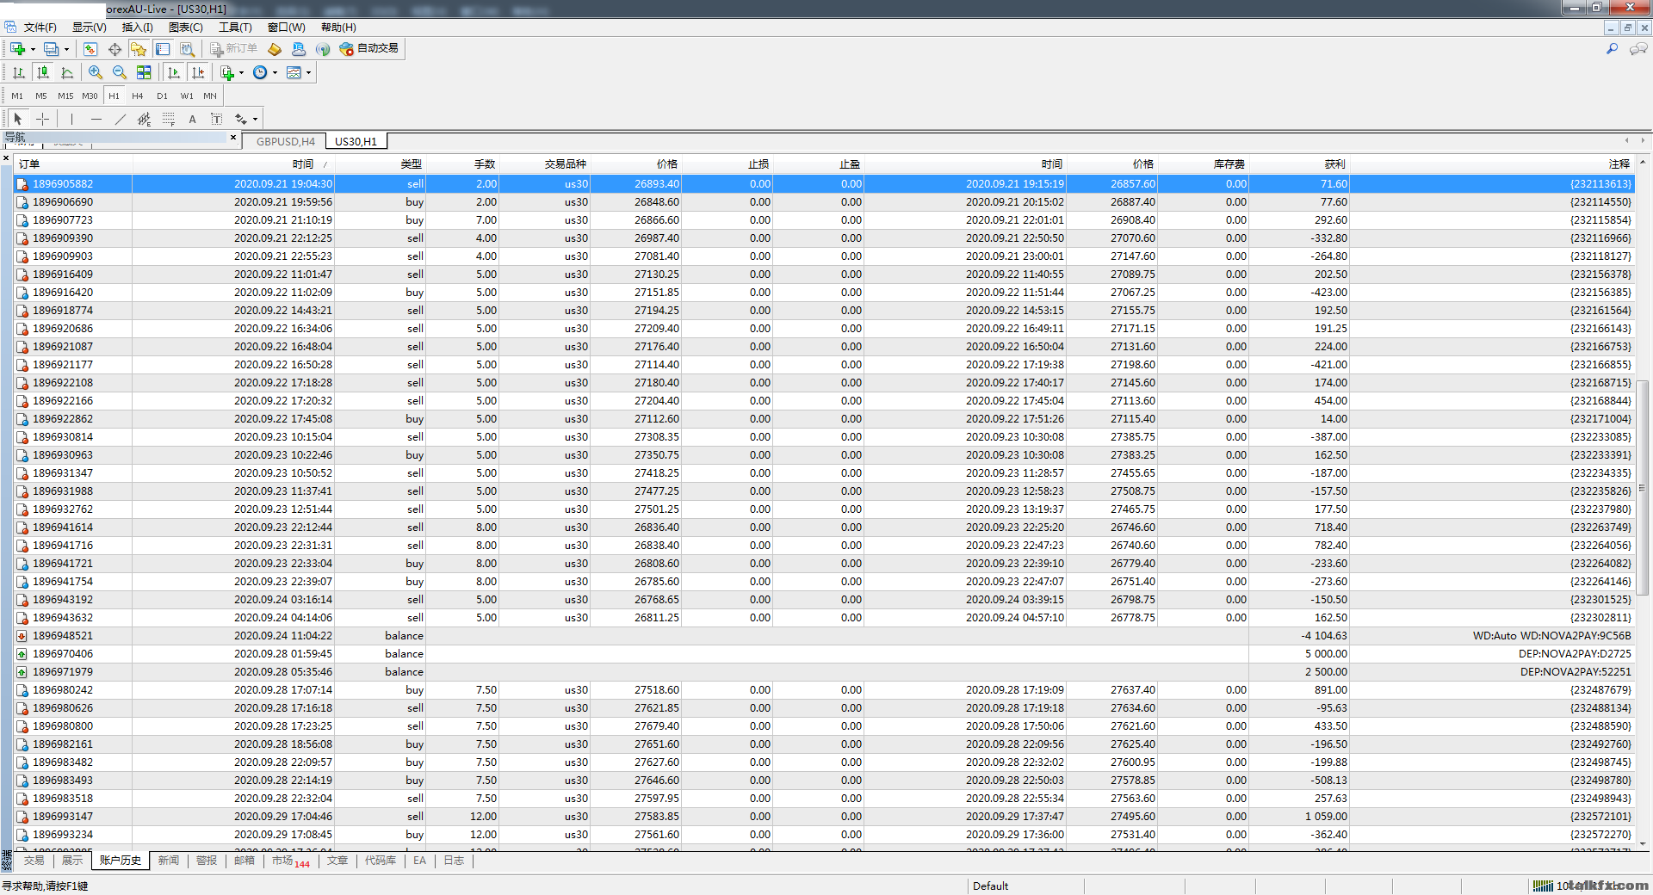Toggle the Terminal panel icon
This screenshot has width=1653, height=895.
[x=163, y=49]
